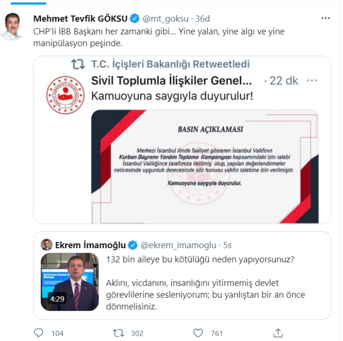This screenshot has width=343, height=341.
Task: Open the @mt_goksu handle link
Action: [165, 18]
